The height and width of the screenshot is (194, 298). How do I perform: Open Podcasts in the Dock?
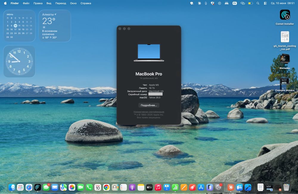tap(132, 187)
